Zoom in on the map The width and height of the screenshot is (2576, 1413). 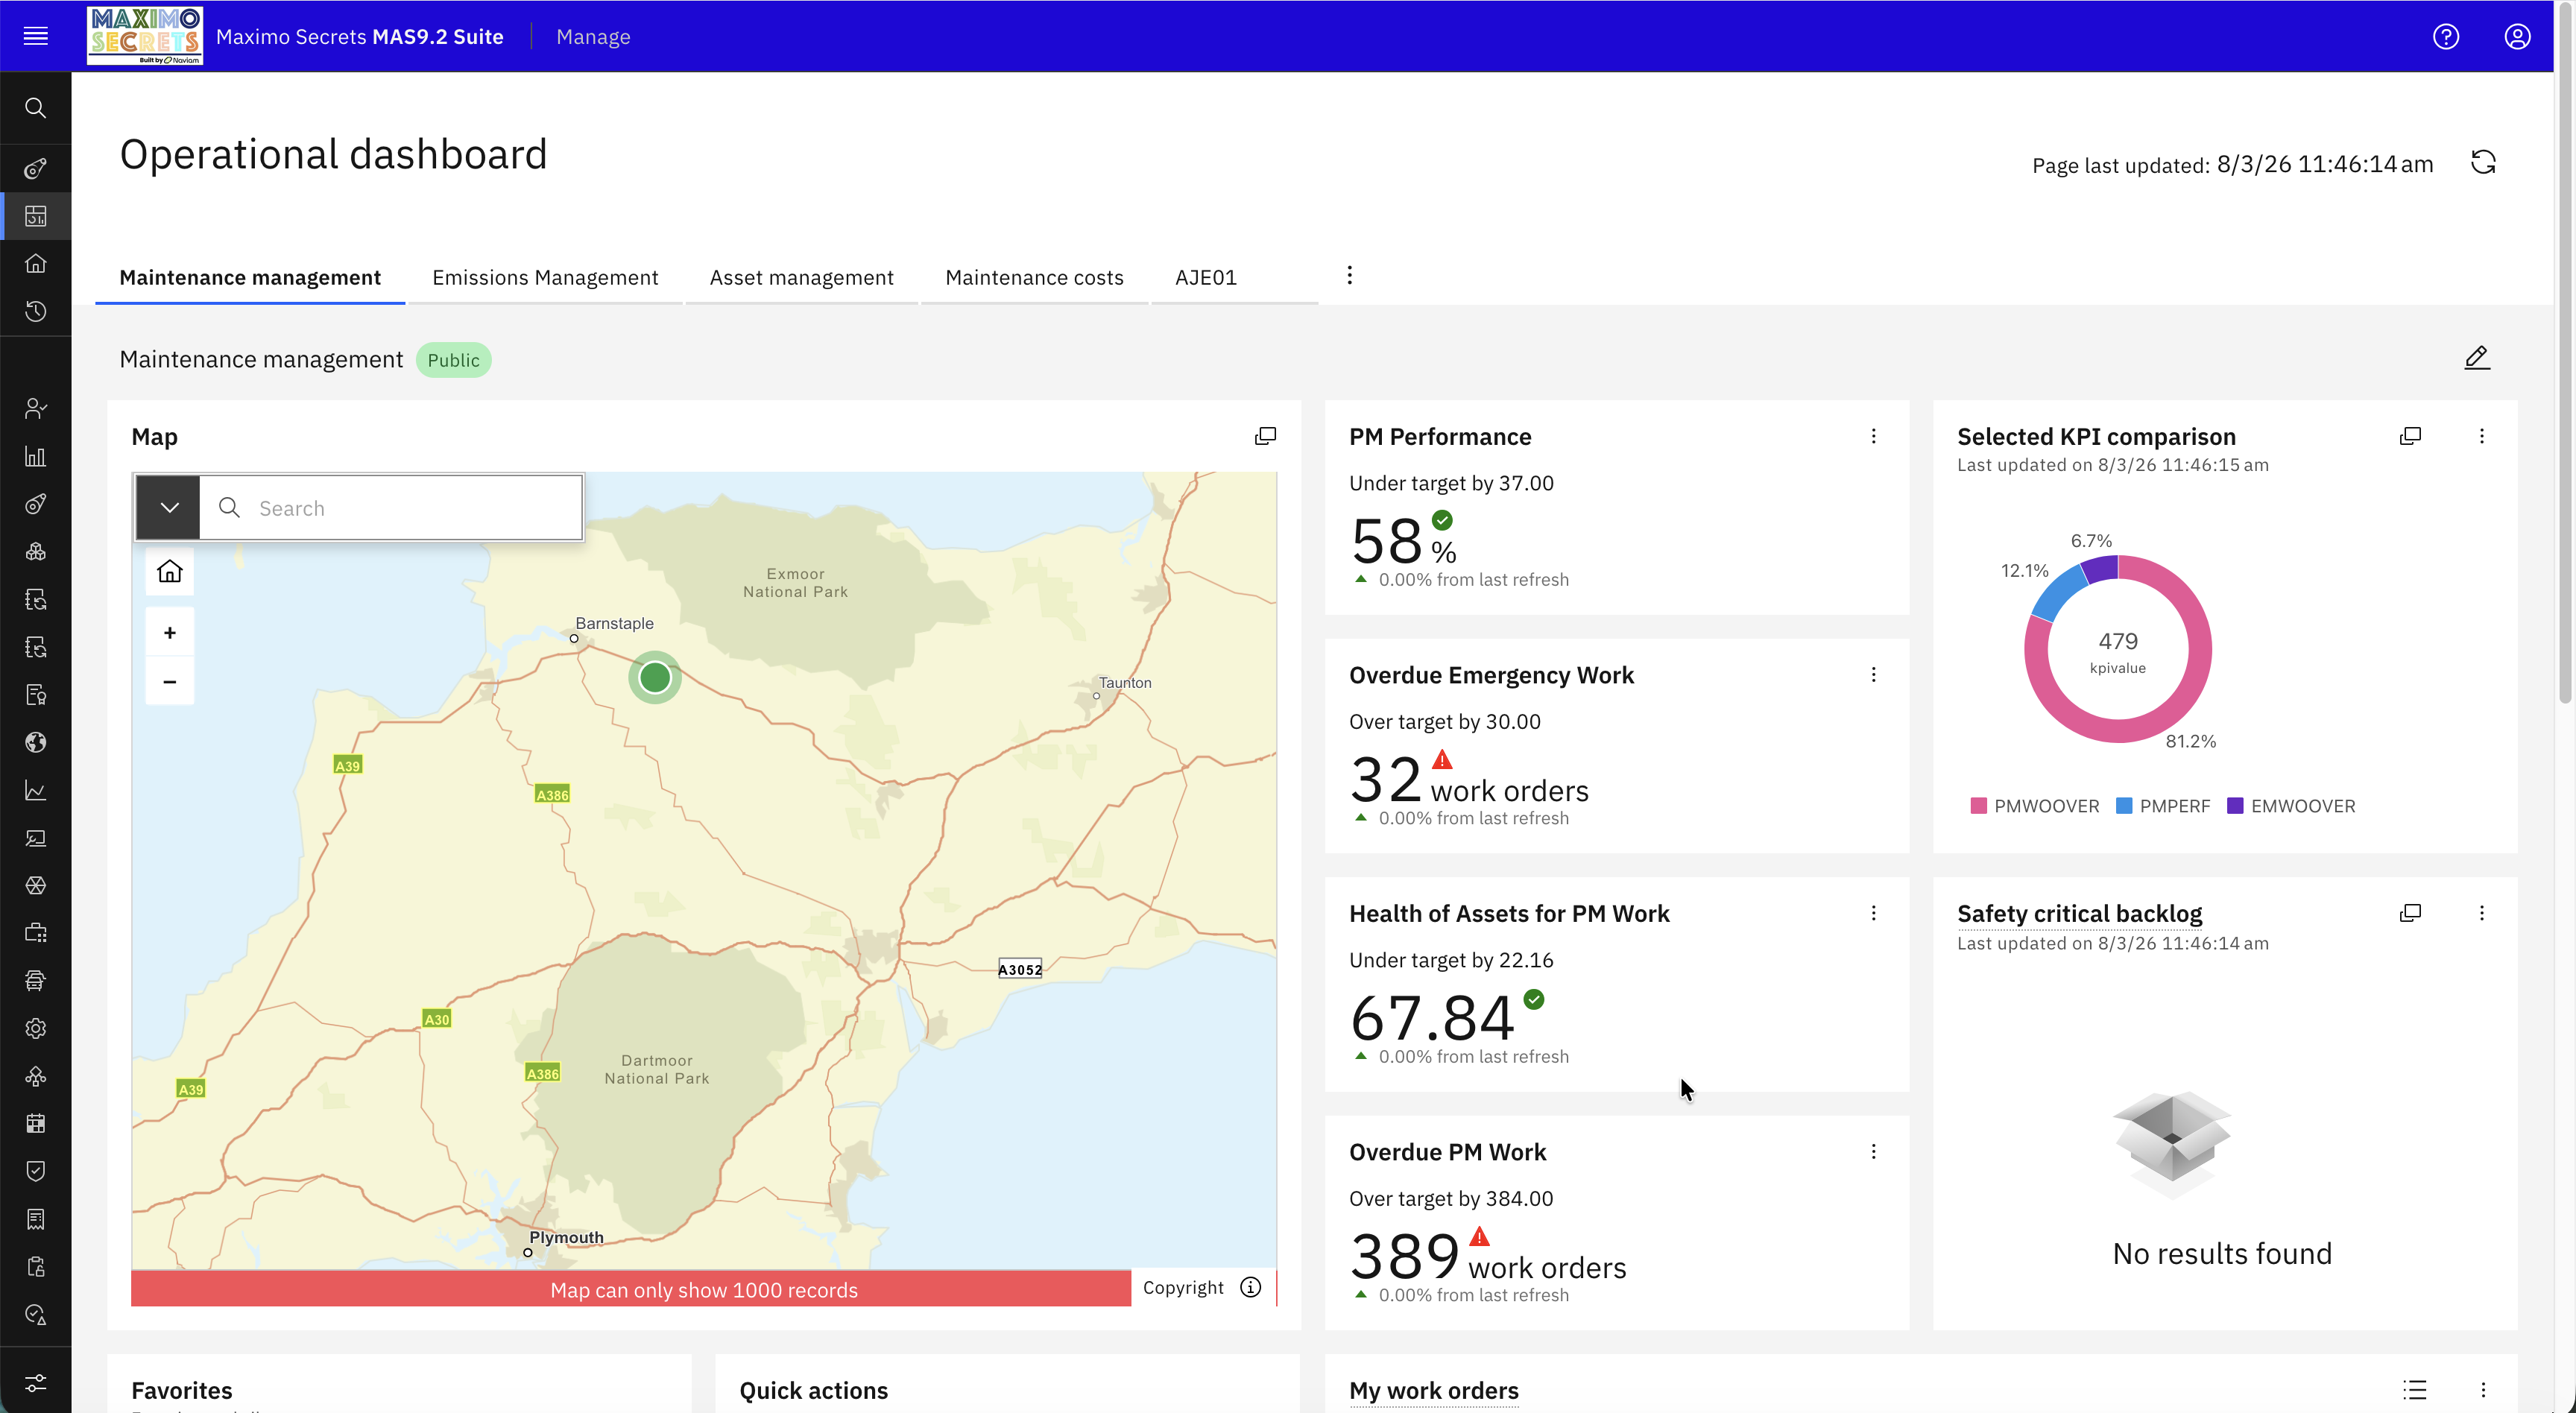point(170,633)
